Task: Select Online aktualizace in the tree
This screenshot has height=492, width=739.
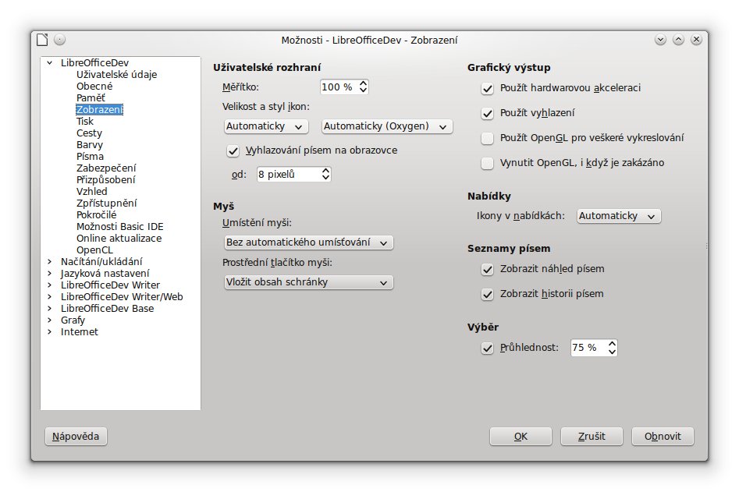Action: (119, 239)
